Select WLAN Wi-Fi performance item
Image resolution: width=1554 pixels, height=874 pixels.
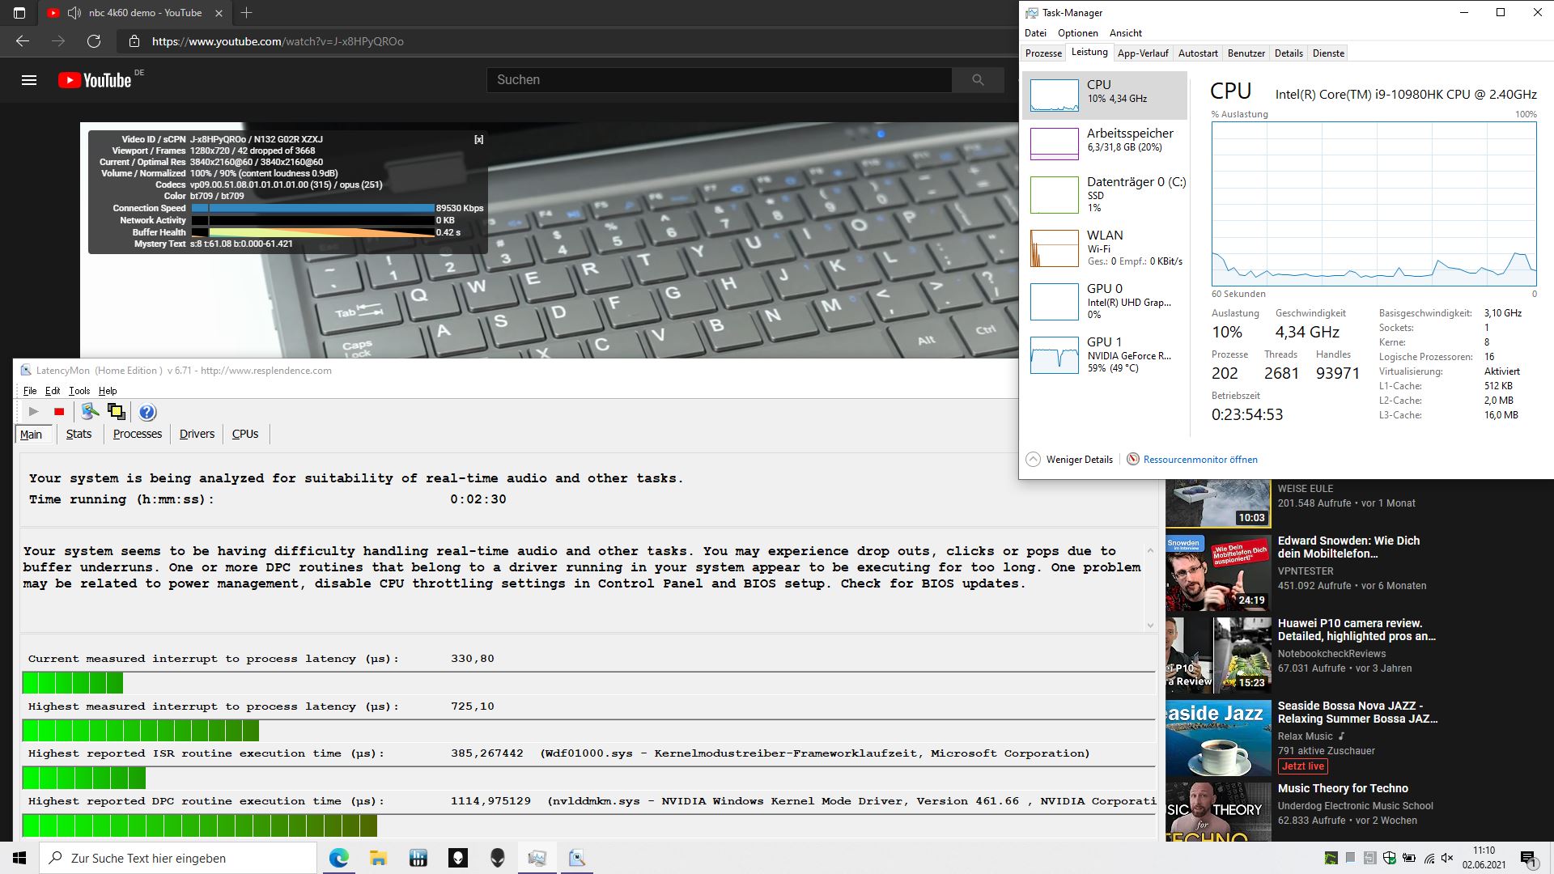1105,248
